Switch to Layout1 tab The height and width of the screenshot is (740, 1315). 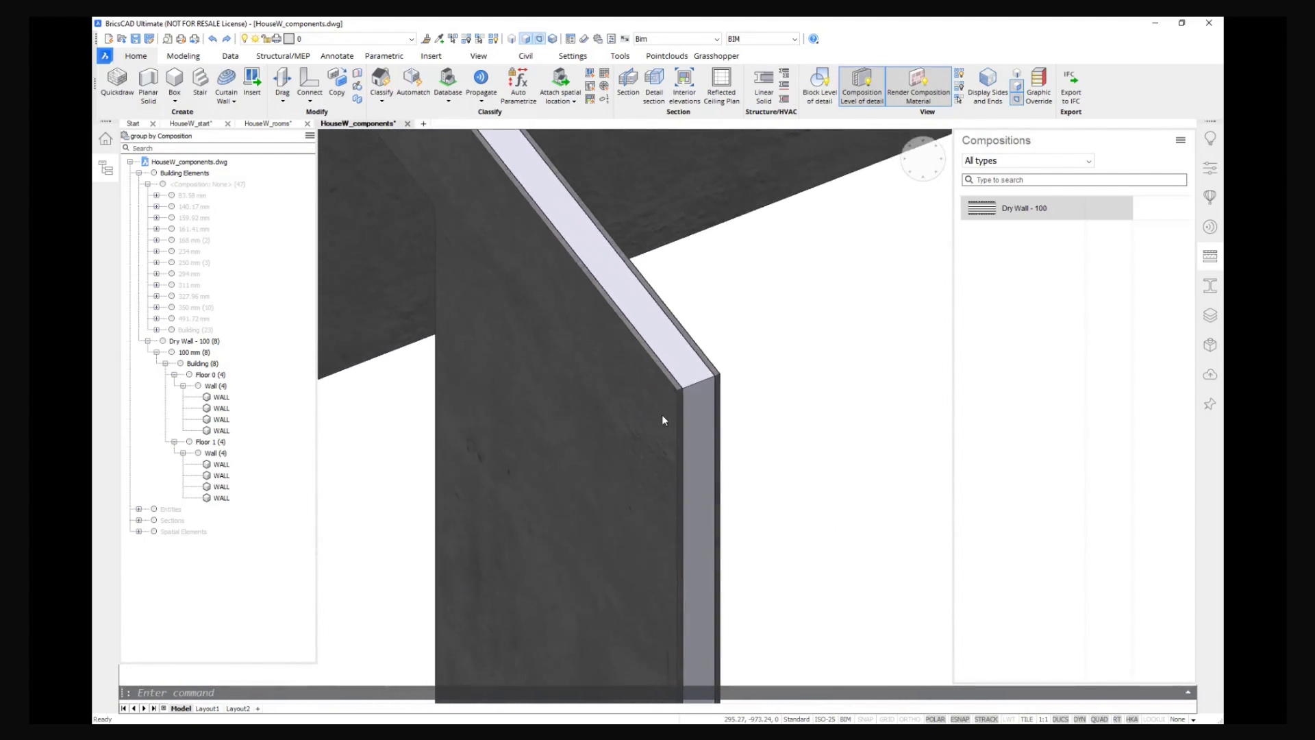pyautogui.click(x=207, y=708)
